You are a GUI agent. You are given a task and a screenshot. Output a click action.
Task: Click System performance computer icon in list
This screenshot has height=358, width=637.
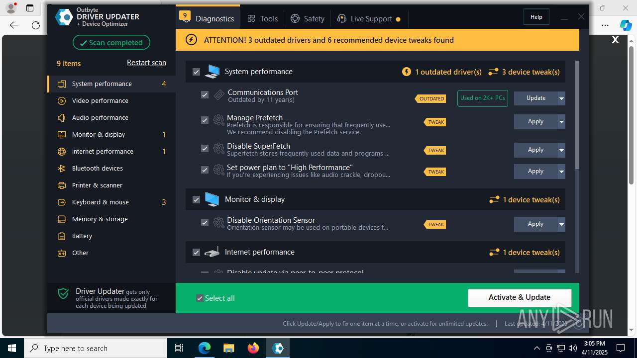[212, 72]
